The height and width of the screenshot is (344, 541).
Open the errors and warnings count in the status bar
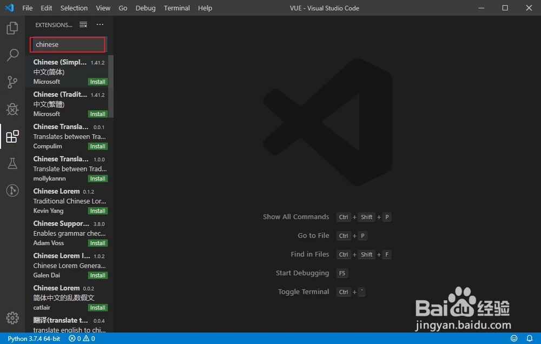82,339
